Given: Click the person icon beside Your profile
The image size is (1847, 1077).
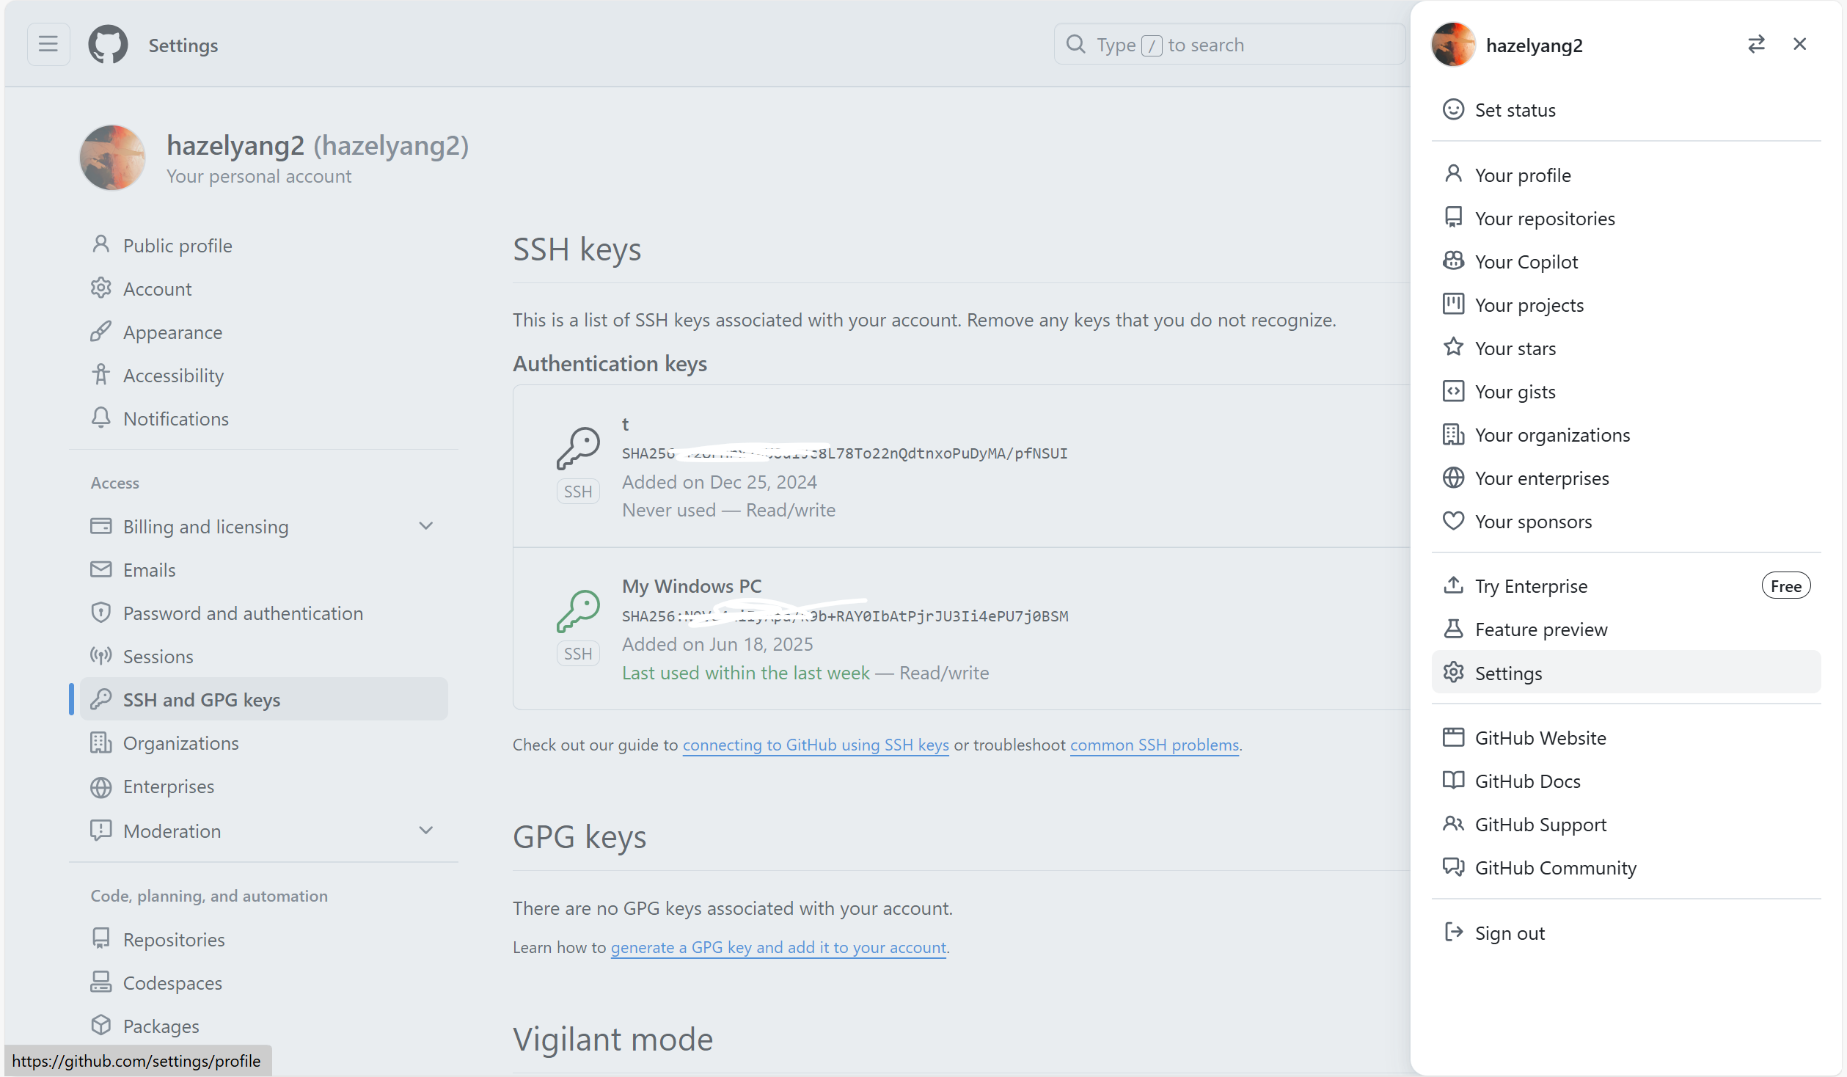Looking at the screenshot, I should click(1453, 174).
